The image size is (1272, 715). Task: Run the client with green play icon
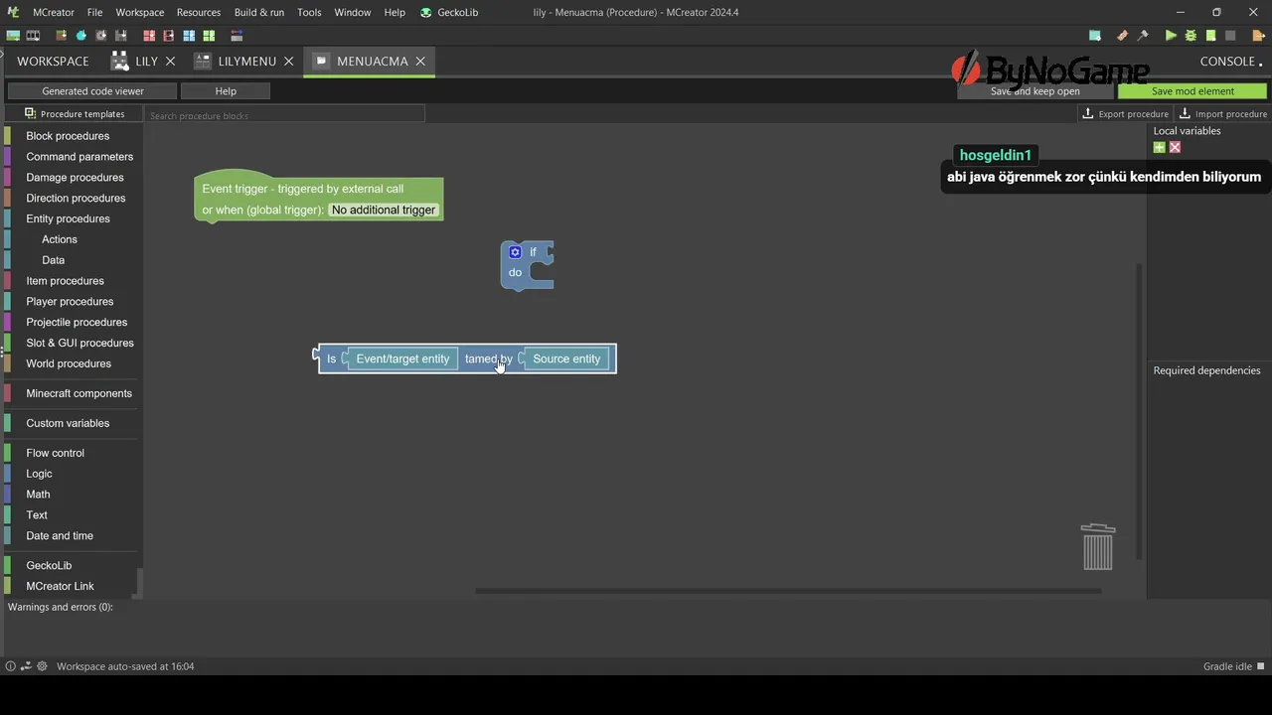(1171, 36)
